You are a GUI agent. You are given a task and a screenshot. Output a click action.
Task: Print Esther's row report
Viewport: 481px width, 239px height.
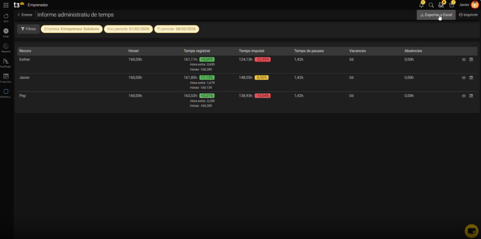[464, 60]
